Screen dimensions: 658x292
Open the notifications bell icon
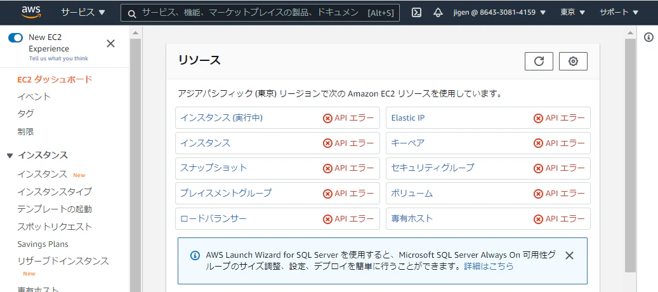[438, 13]
